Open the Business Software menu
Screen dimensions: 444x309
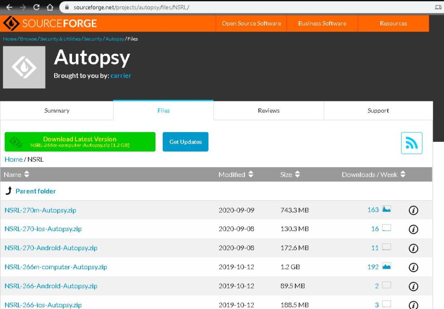click(322, 23)
